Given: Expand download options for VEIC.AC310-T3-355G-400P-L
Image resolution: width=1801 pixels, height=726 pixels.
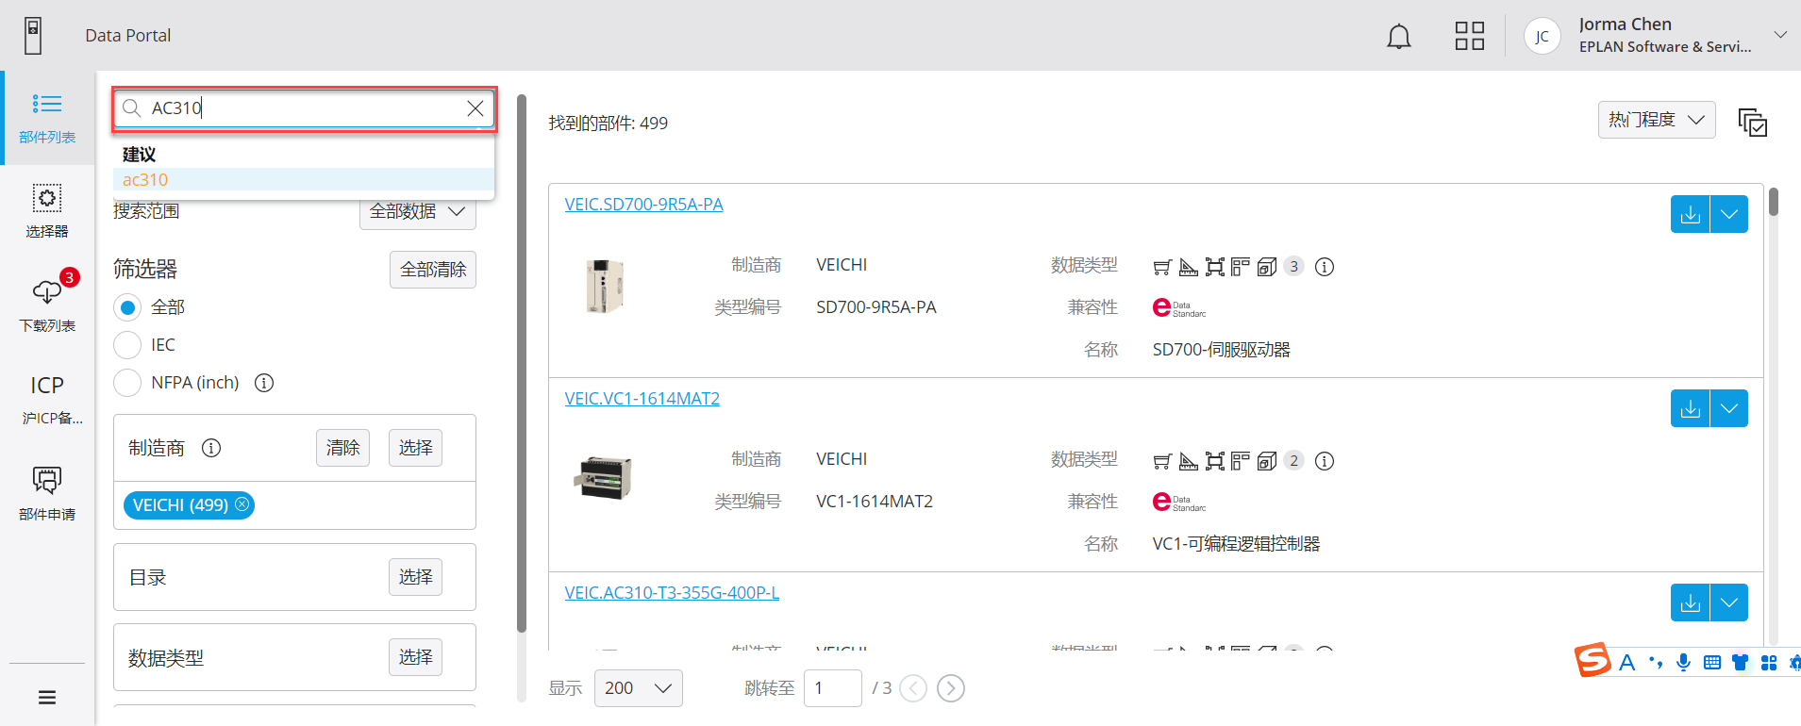Looking at the screenshot, I should (x=1729, y=602).
